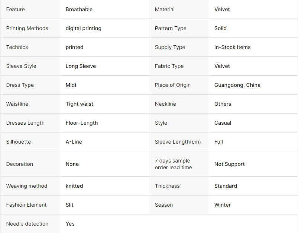Image resolution: width=298 pixels, height=233 pixels.
Task: Select the In-Stock Items value
Action: click(233, 47)
